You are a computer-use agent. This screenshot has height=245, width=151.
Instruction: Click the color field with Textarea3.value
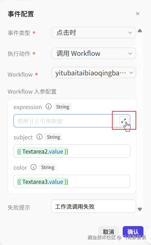coord(72,181)
